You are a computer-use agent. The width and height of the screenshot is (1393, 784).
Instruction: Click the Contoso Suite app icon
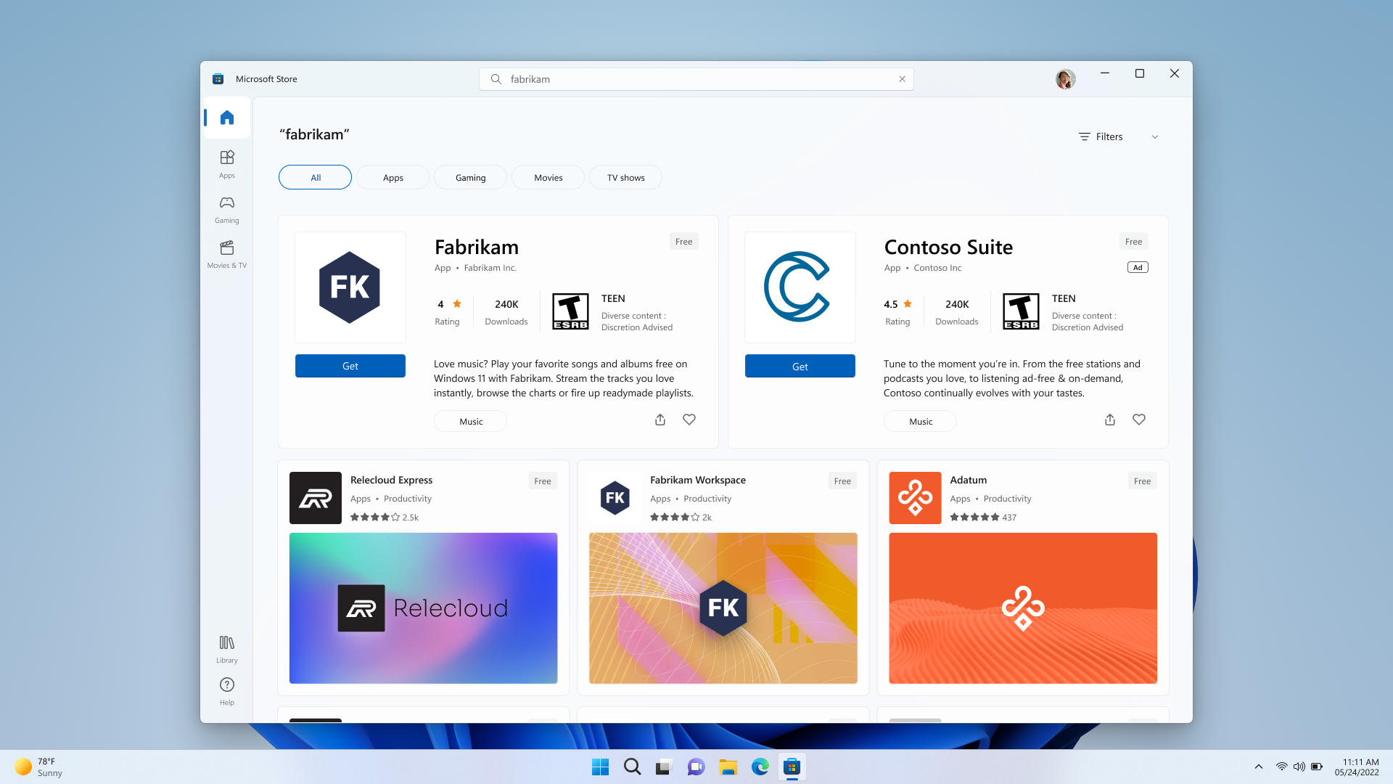(x=800, y=287)
